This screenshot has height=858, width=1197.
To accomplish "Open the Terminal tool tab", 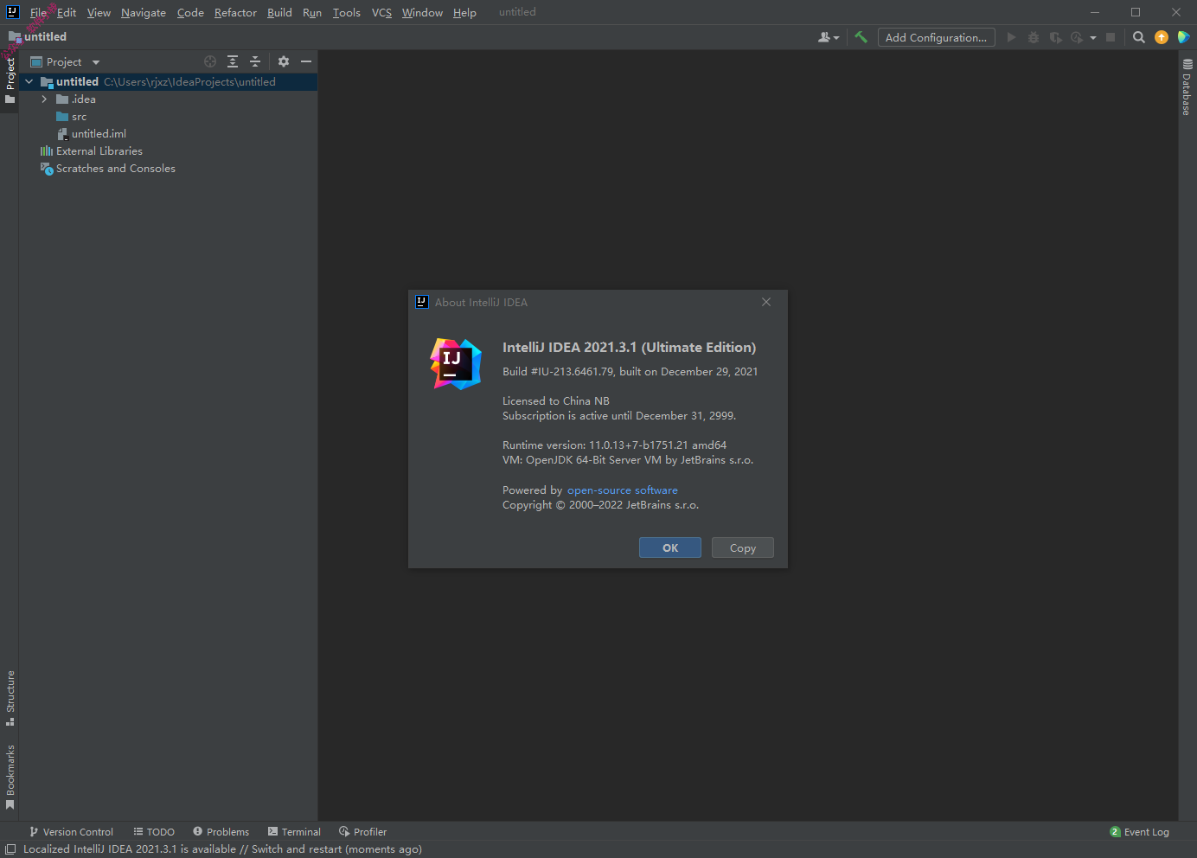I will [x=294, y=832].
